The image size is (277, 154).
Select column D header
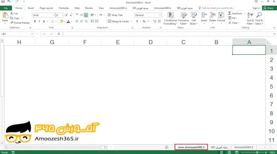coord(150,42)
